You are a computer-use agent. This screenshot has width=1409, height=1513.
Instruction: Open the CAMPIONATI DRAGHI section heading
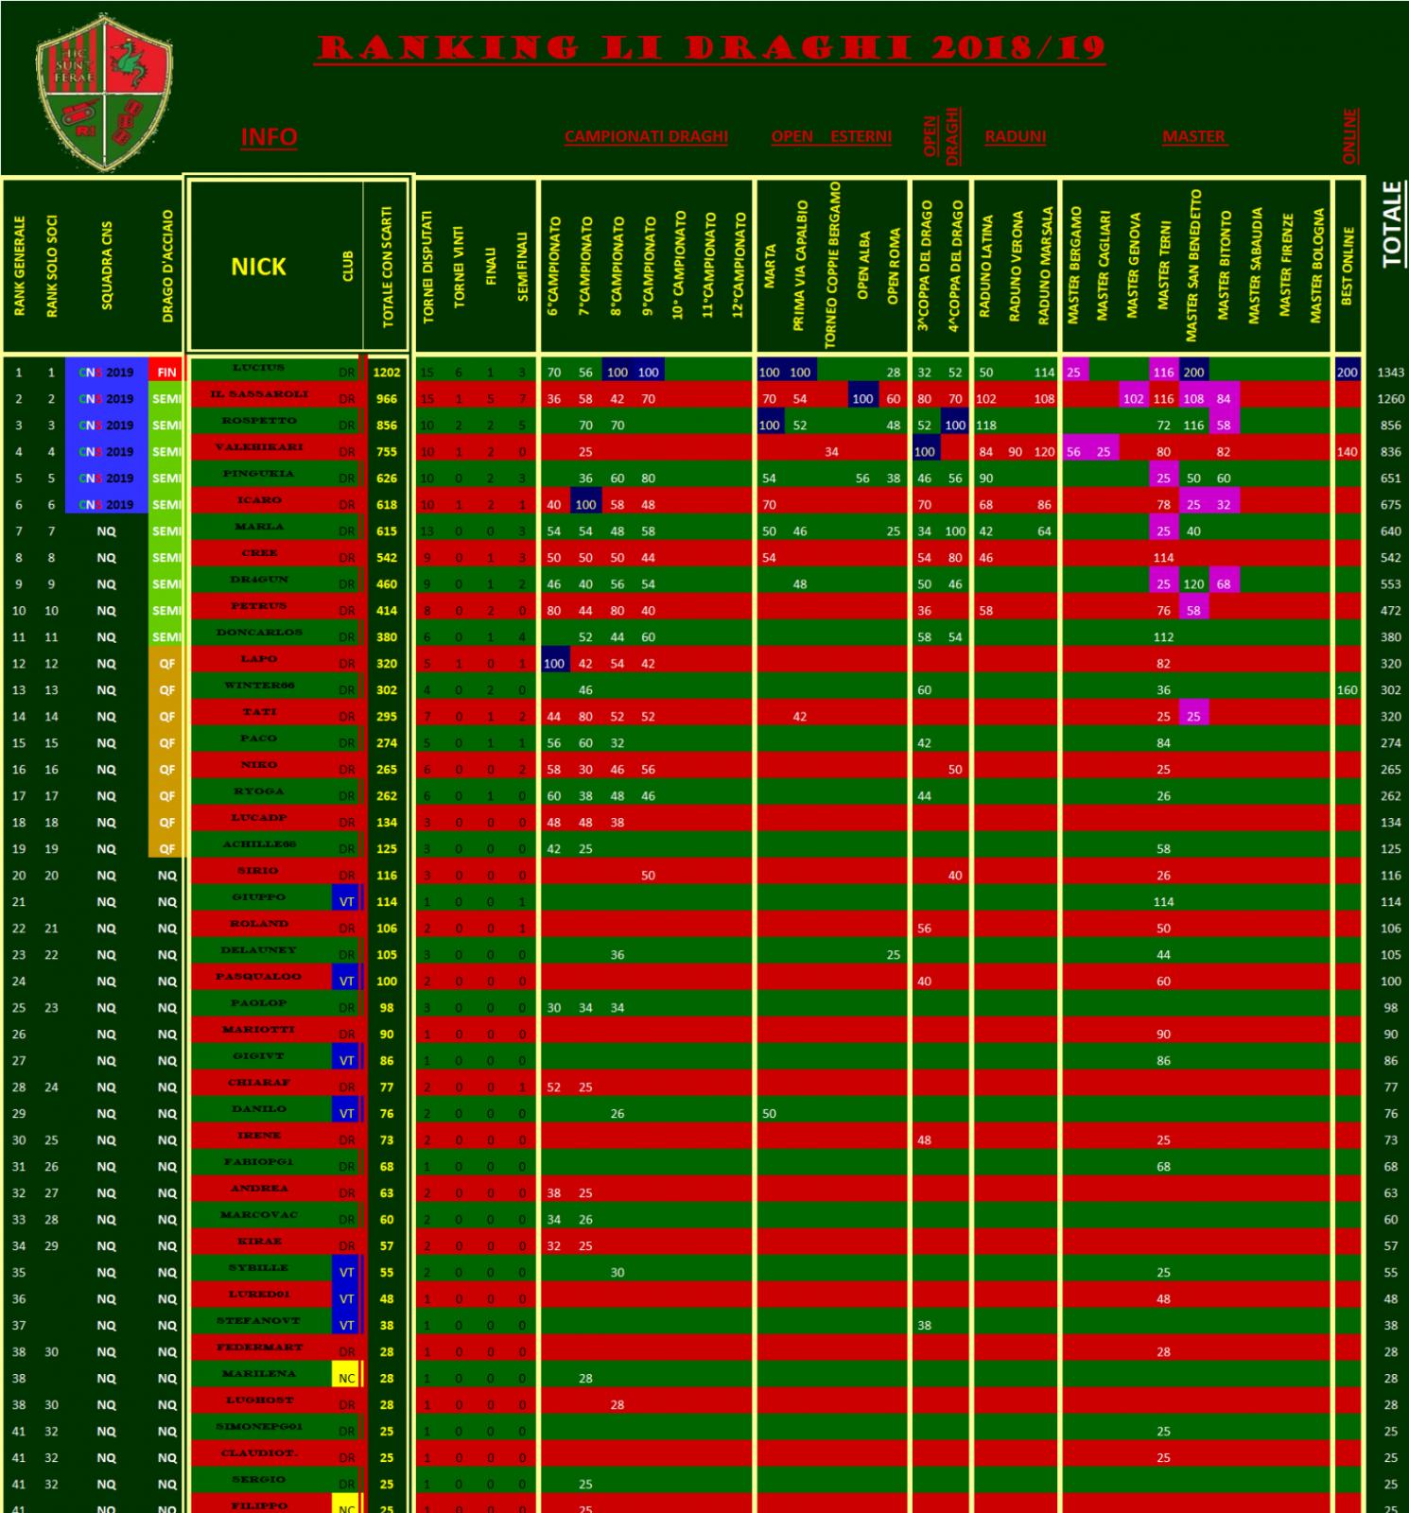pos(646,136)
